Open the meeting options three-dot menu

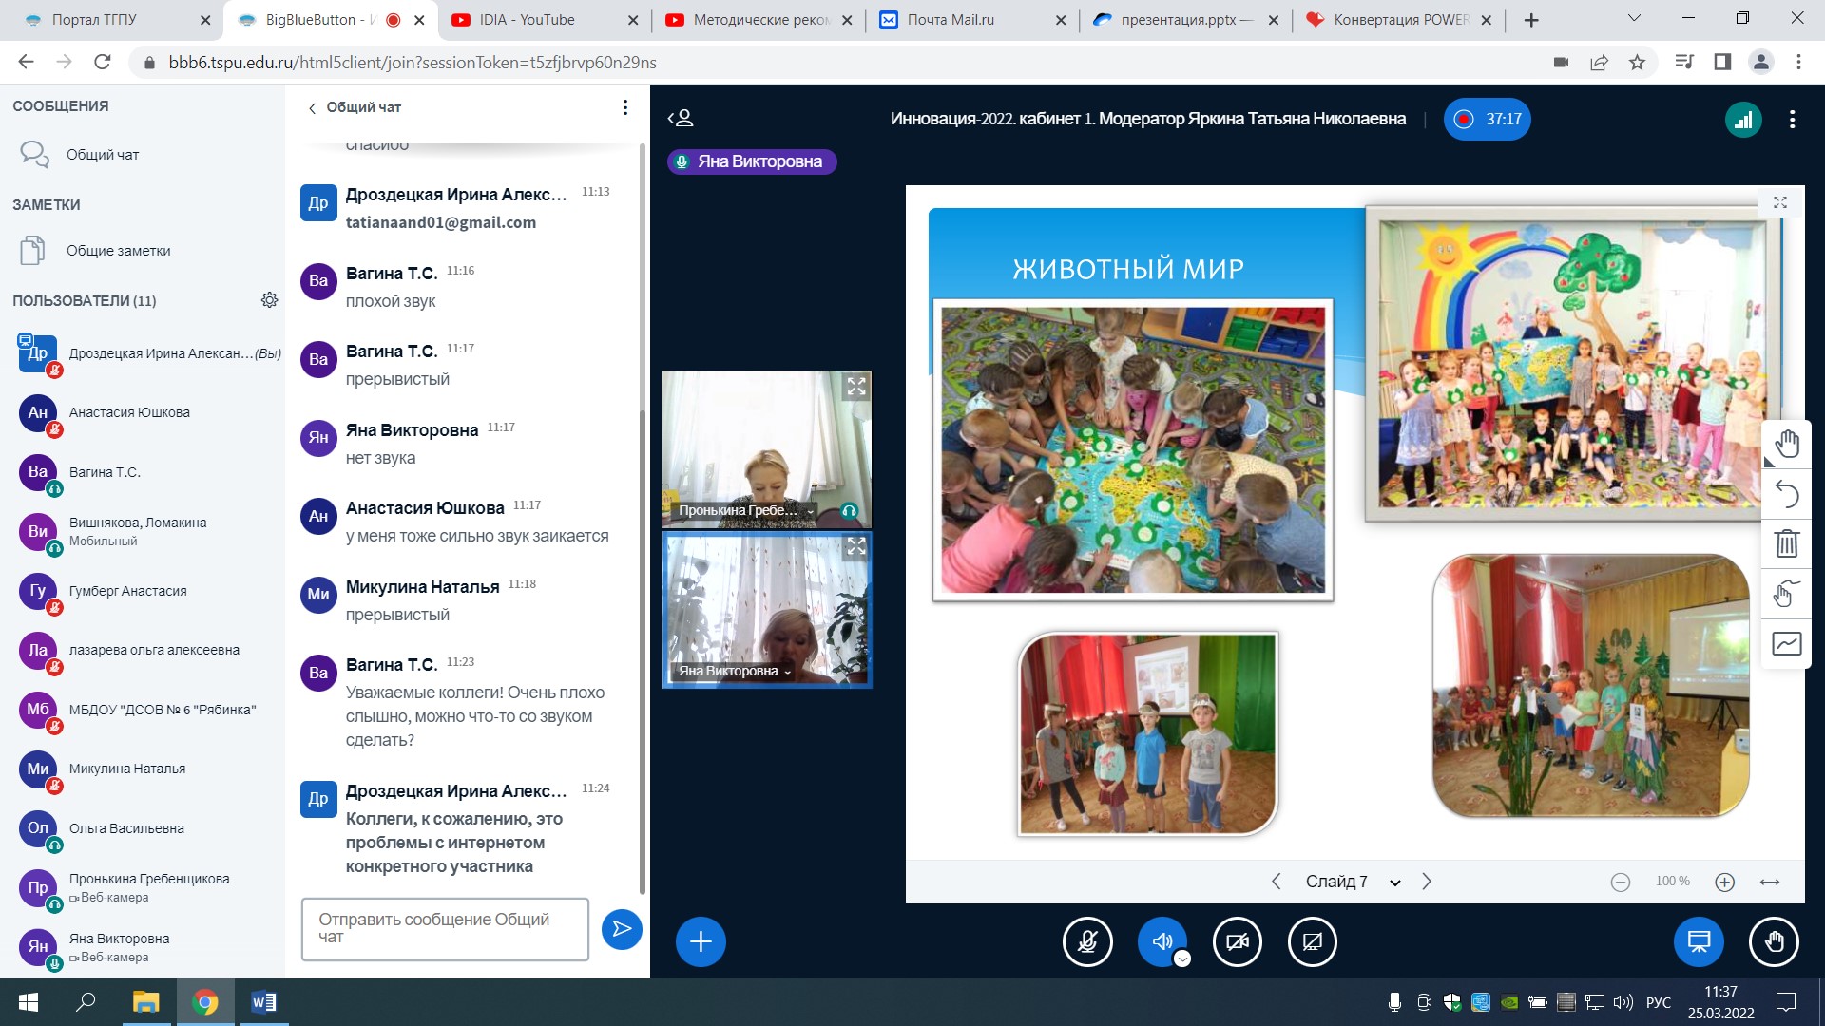tap(1792, 120)
